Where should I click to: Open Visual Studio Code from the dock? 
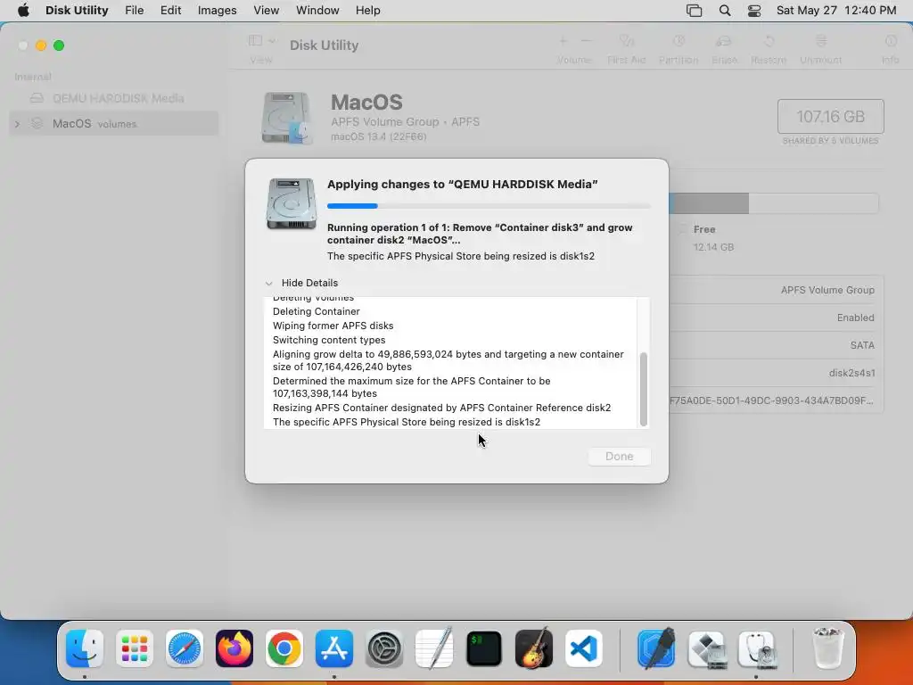(583, 648)
